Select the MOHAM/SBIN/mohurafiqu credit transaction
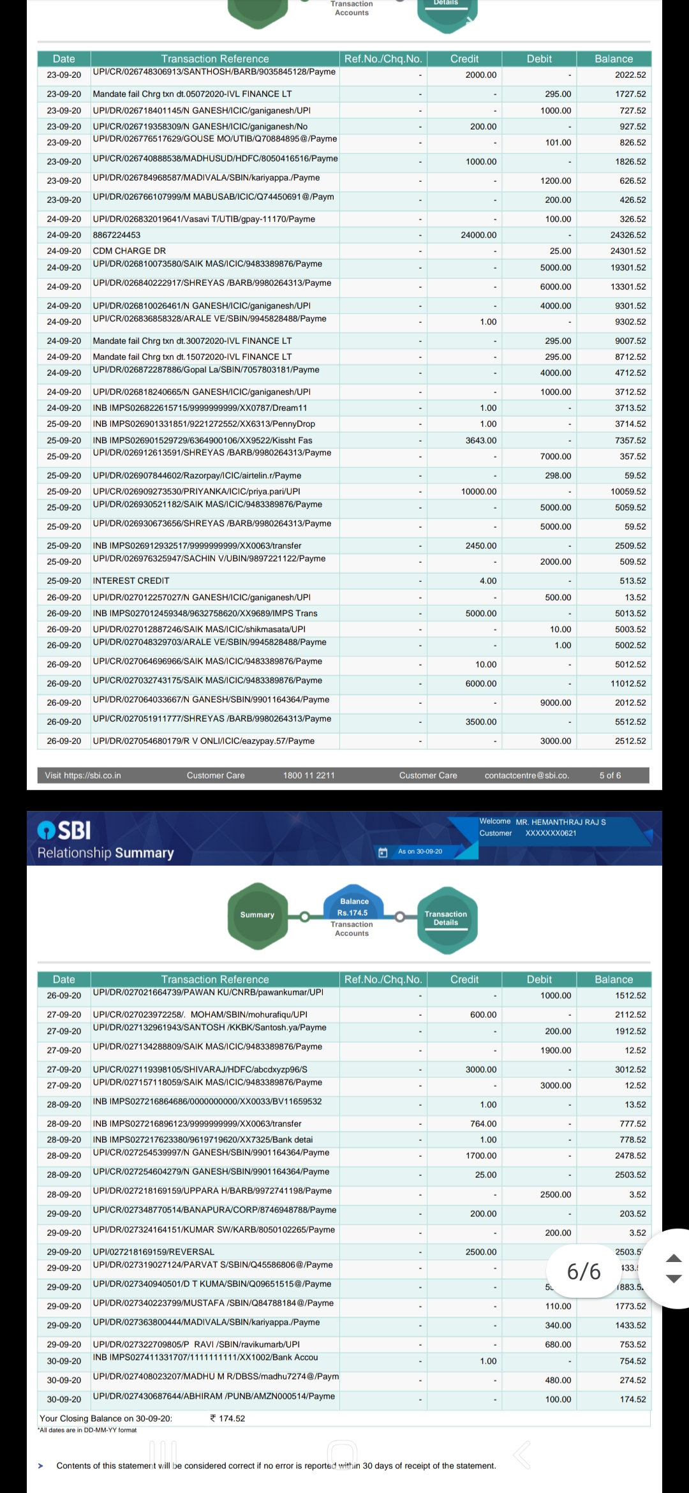Viewport: 689px width, 1493px height. click(200, 1014)
